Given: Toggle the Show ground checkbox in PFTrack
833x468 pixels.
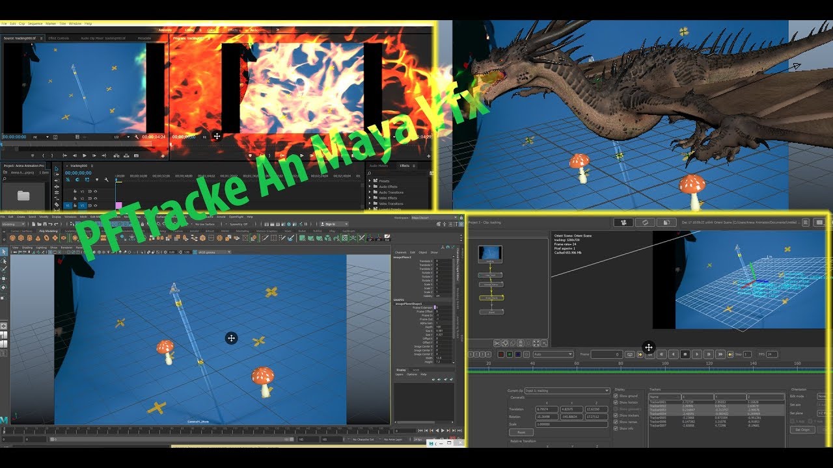Looking at the screenshot, I should point(616,396).
